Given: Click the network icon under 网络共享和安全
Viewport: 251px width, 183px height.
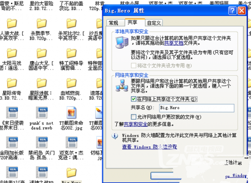Looking at the screenshot, I should click(122, 85).
